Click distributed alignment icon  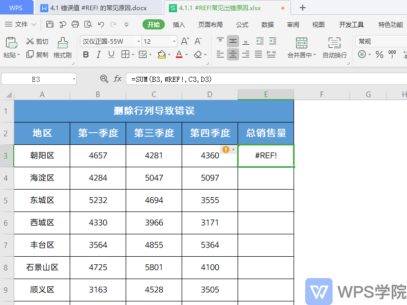pyautogui.click(x=271, y=54)
